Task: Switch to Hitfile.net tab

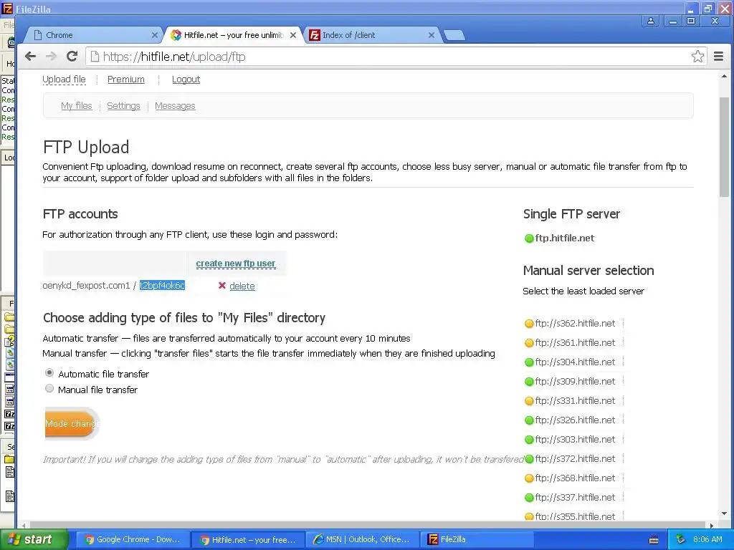Action: coord(233,35)
